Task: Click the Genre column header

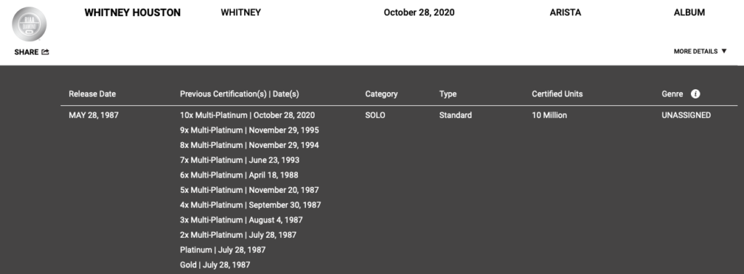Action: [x=672, y=94]
